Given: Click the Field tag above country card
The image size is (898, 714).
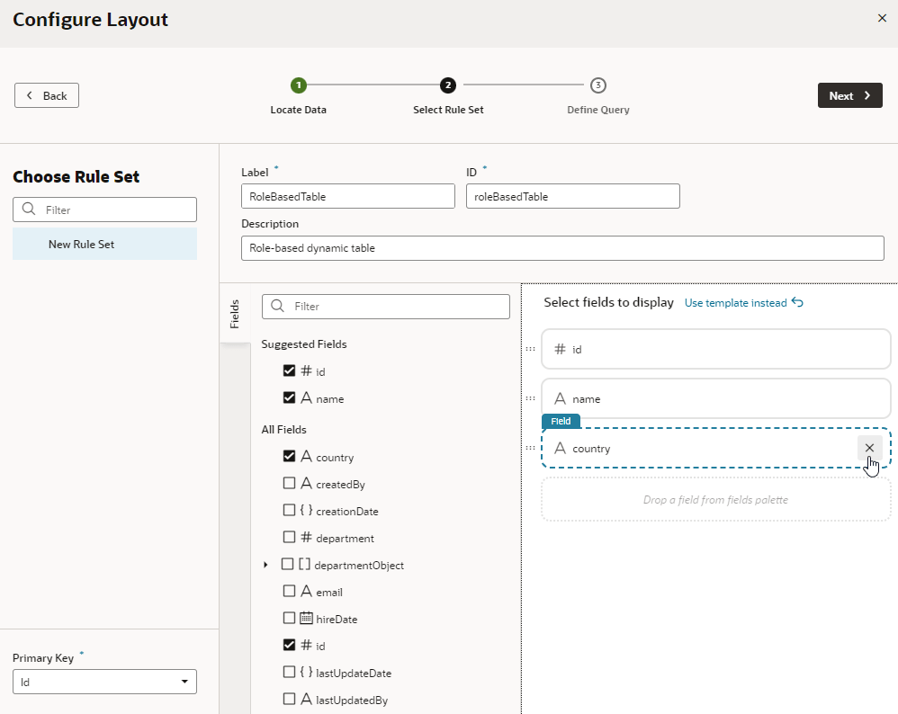Looking at the screenshot, I should pos(561,421).
